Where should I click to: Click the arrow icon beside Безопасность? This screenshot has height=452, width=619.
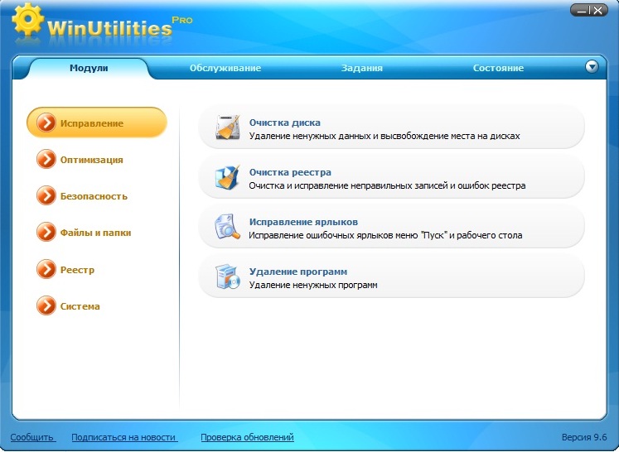click(46, 196)
